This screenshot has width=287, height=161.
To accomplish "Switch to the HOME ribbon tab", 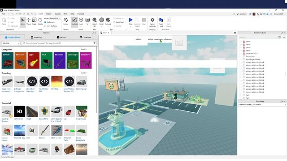I will coord(40,14).
